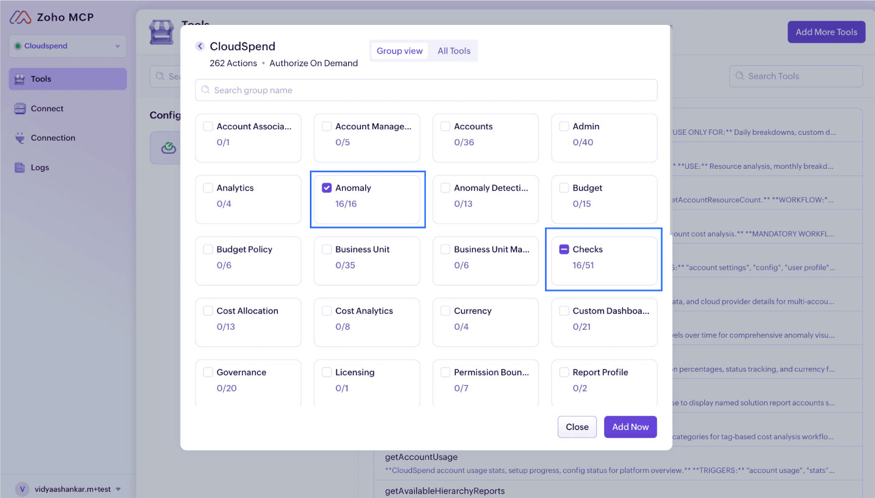Click the magnifier icon in Search Tools
875x498 pixels.
[x=740, y=76]
